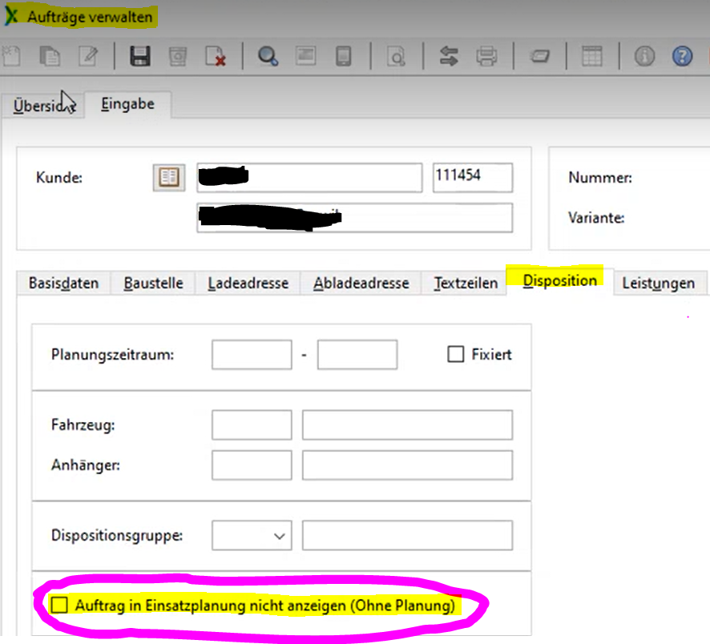Enable the Fixiert checkbox

456,354
